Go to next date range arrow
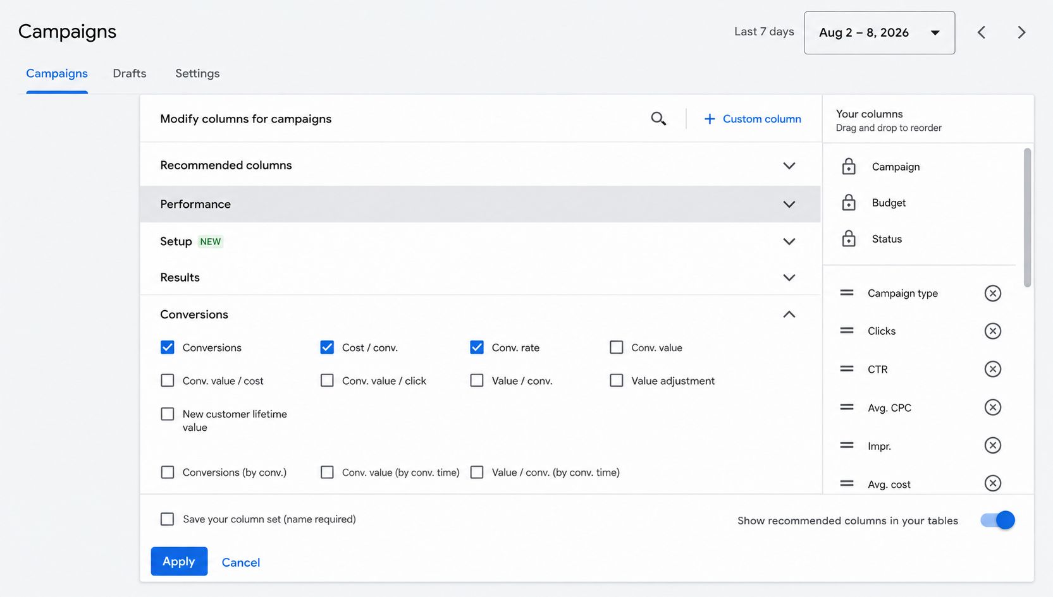This screenshot has width=1053, height=597. pyautogui.click(x=1021, y=32)
